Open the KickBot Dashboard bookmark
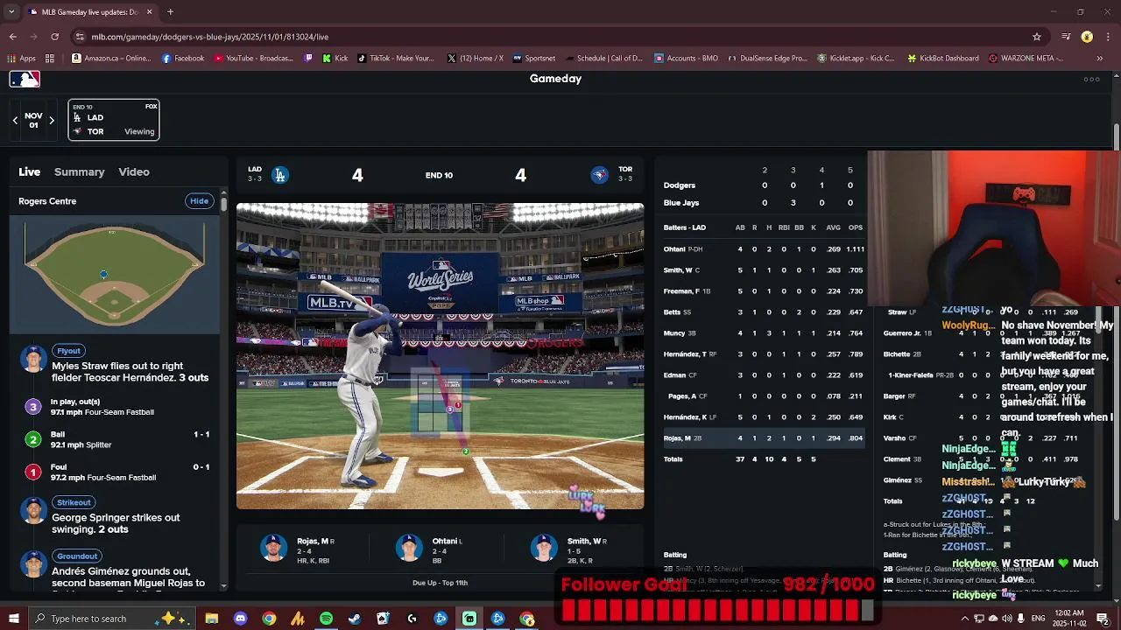Viewport: 1121px width, 630px height. pos(942,59)
